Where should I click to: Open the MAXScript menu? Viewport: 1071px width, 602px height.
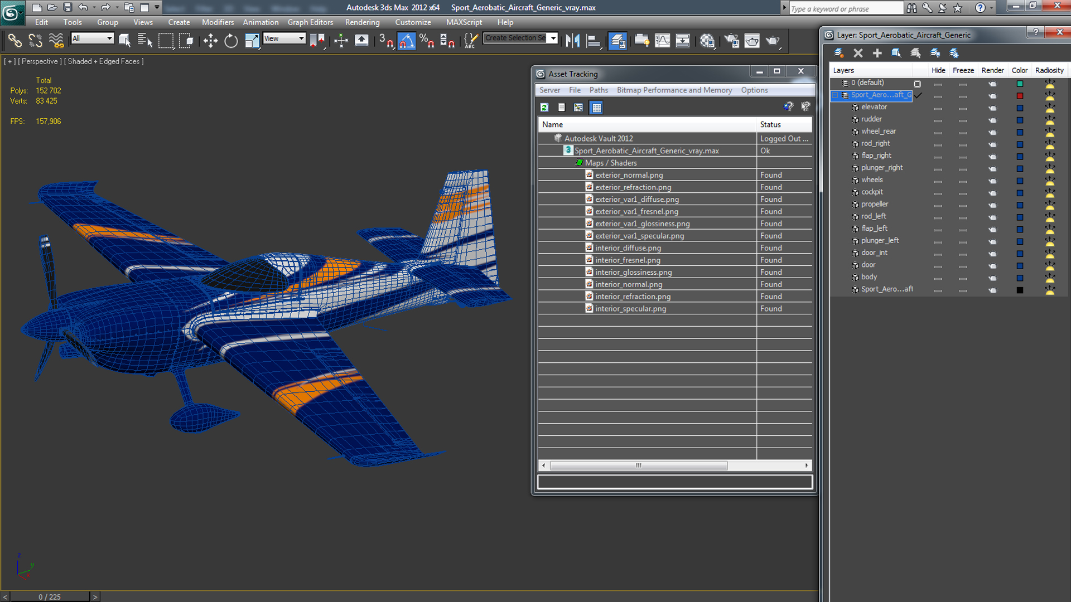point(464,22)
